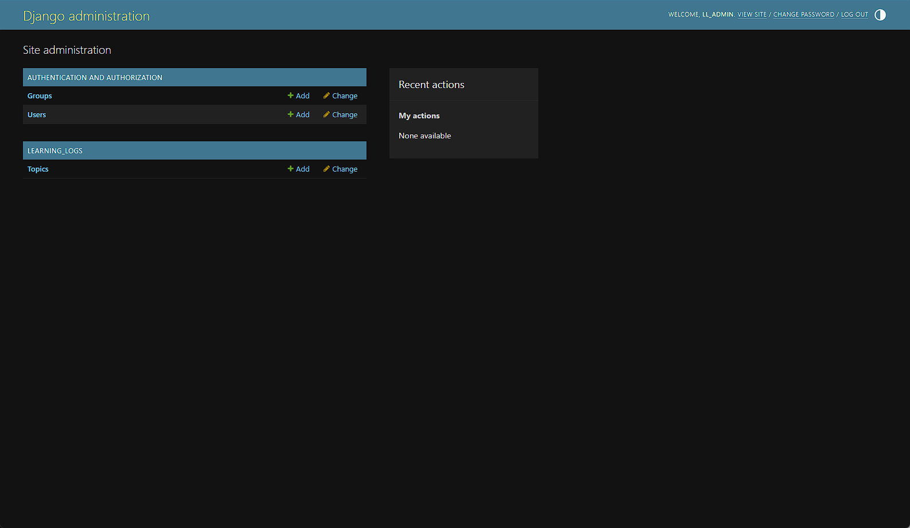The width and height of the screenshot is (910, 528).
Task: Click the My actions subheading
Action: click(419, 116)
